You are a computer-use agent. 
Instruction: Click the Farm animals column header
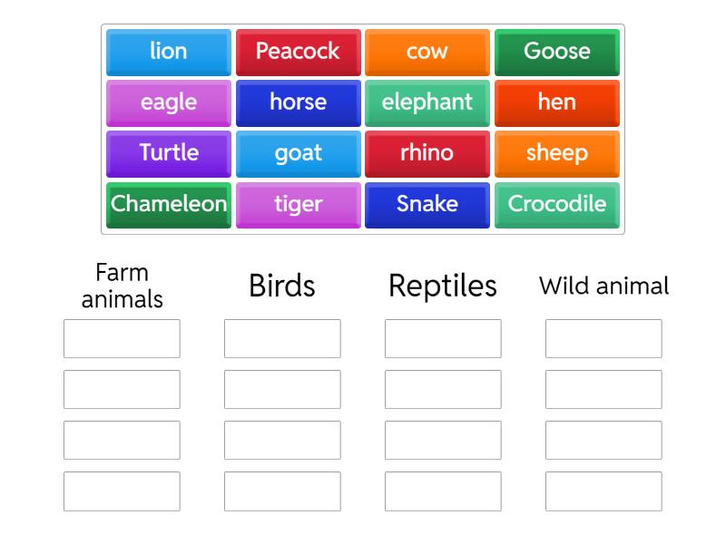coord(122,285)
